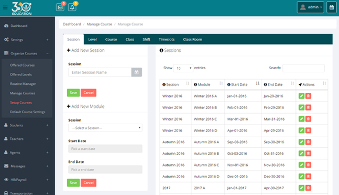Click the 360 Education logo

(x=21, y=8)
